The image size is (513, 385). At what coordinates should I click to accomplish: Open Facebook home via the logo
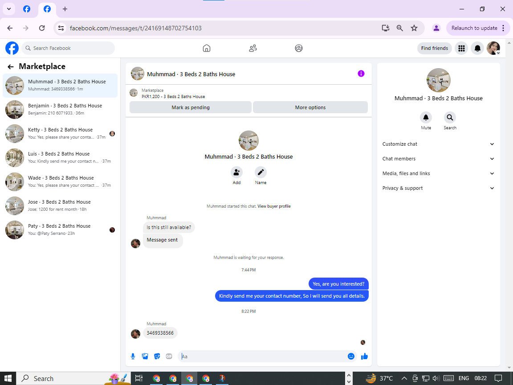(12, 48)
